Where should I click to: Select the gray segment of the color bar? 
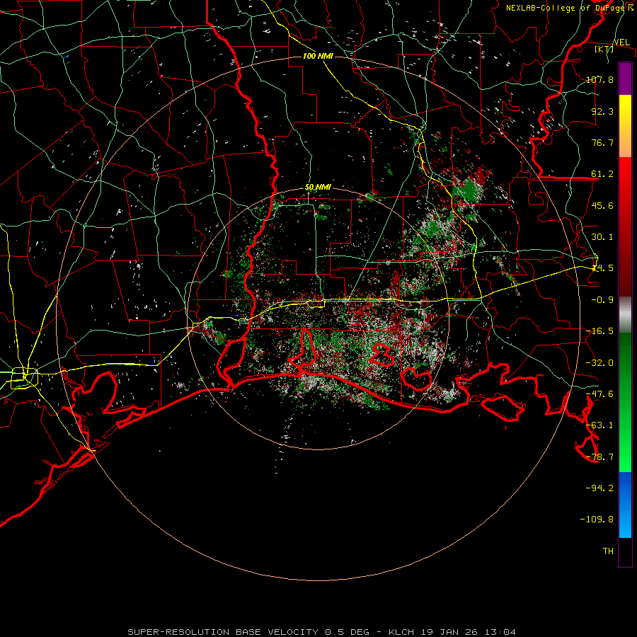[625, 314]
